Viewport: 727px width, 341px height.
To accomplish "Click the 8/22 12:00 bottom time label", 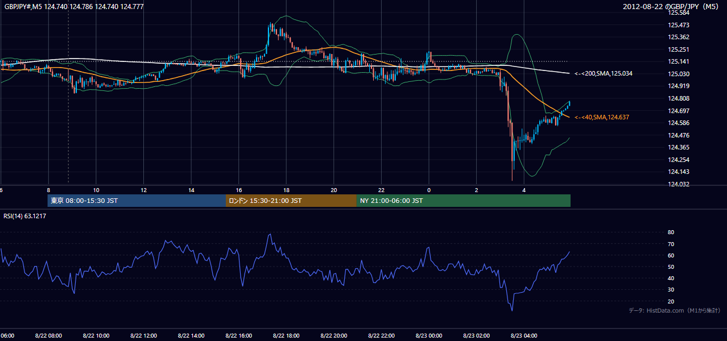I will point(143,336).
